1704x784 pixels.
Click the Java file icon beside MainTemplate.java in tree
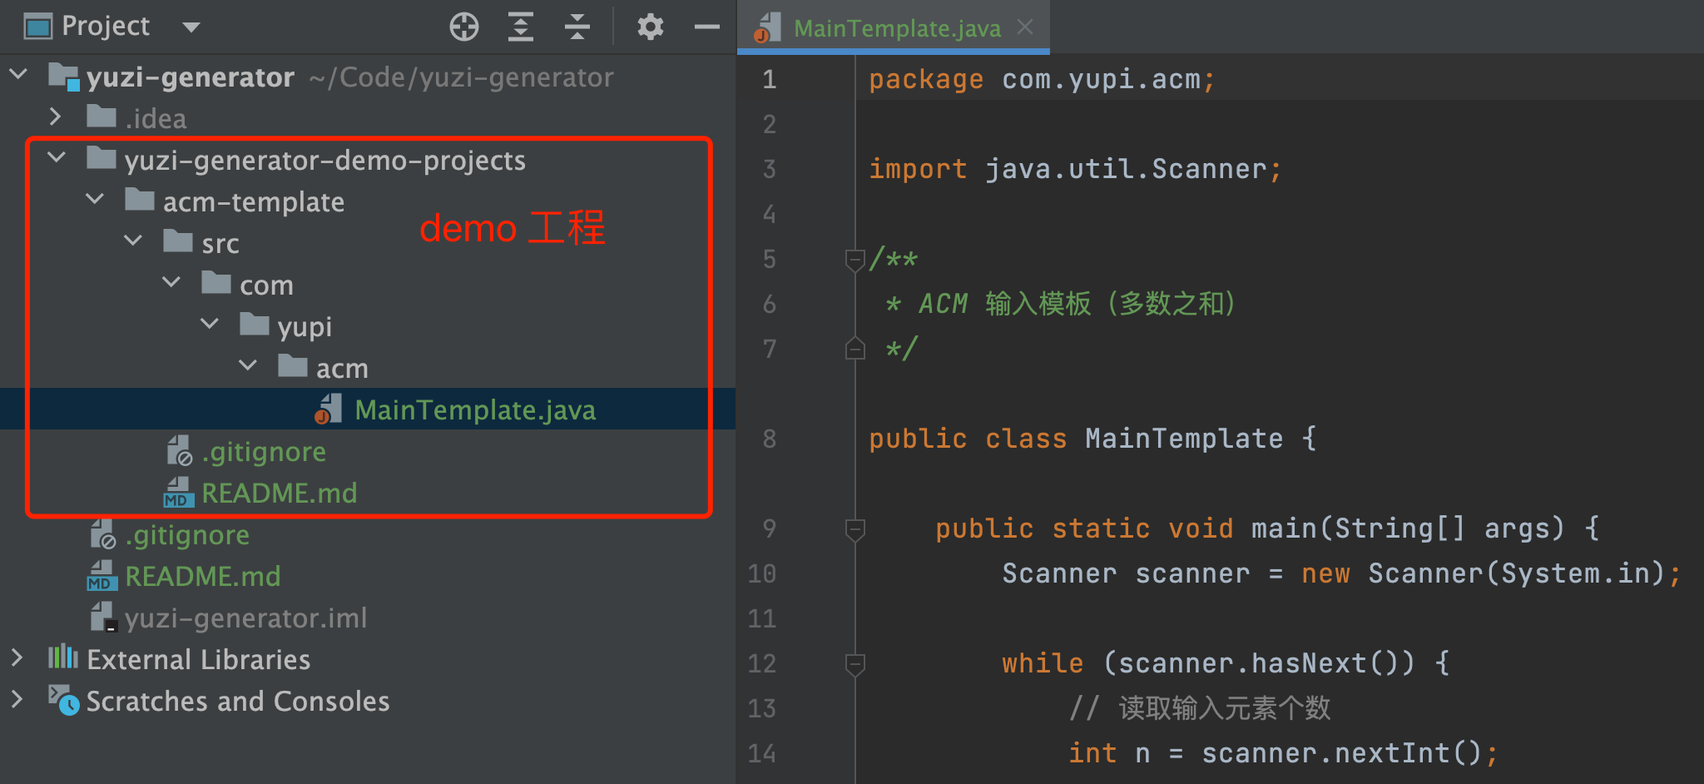(x=329, y=409)
